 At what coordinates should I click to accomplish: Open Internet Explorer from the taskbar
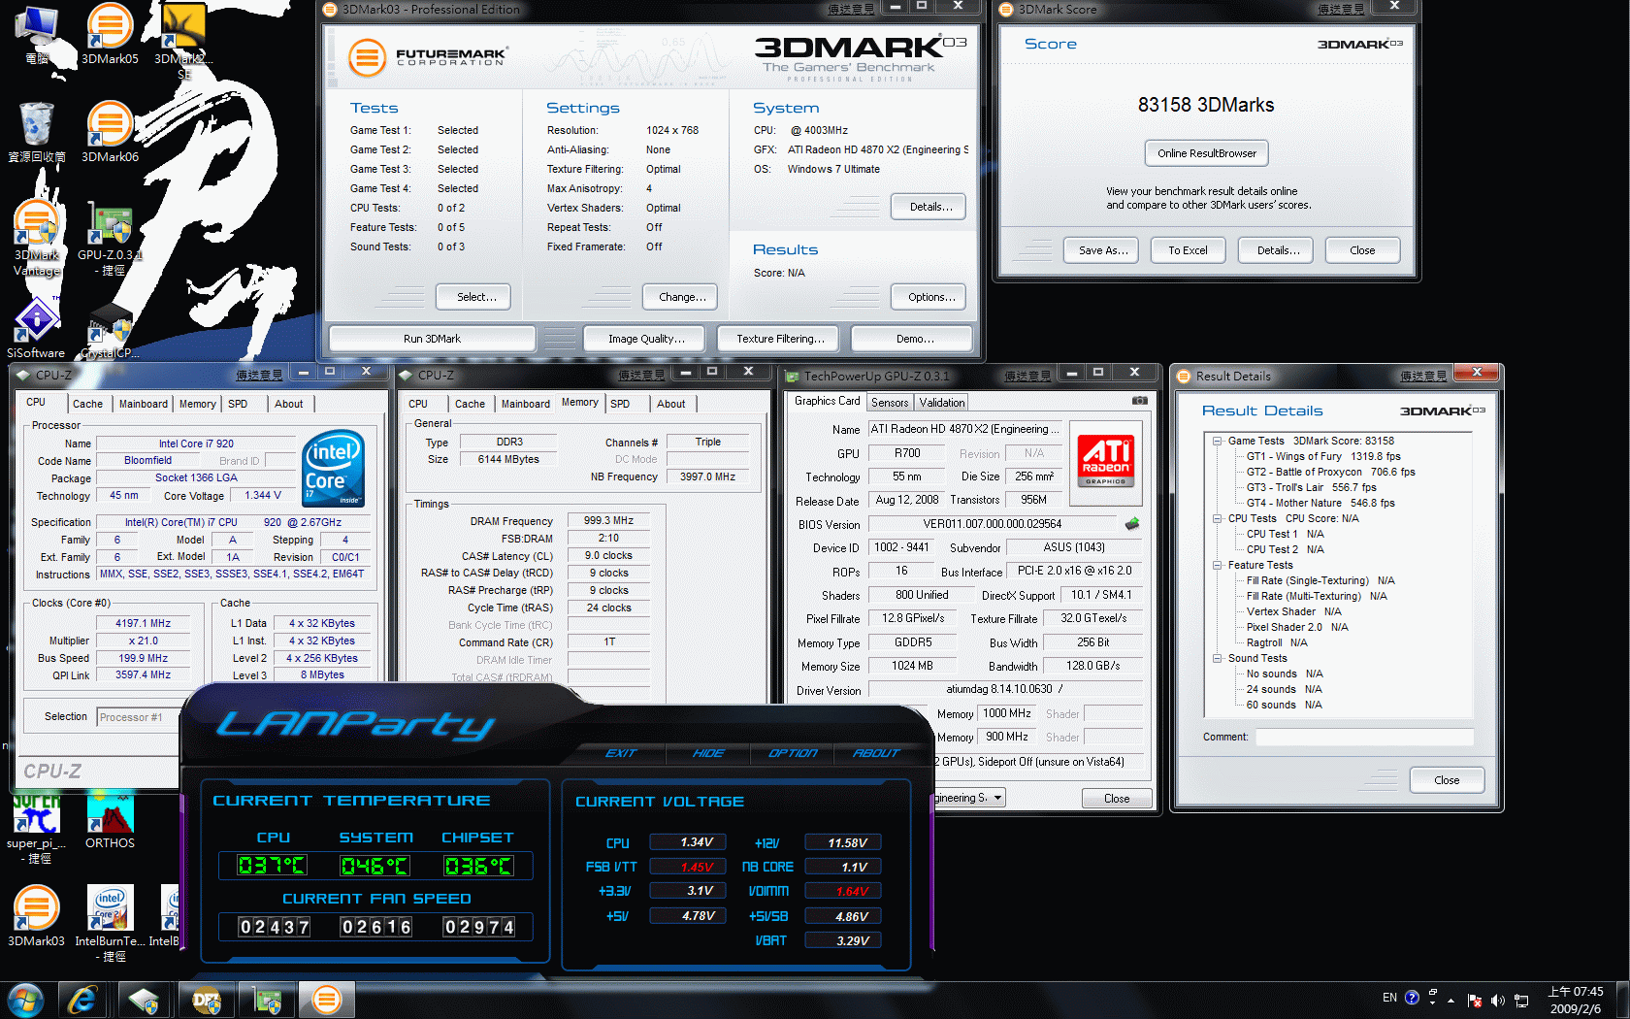coord(83,1000)
